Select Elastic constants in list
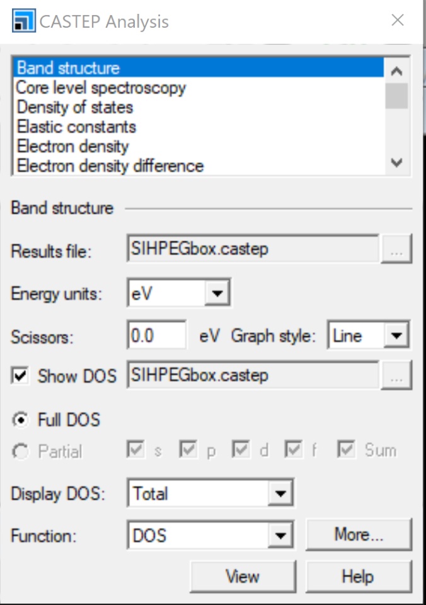Screen dimensions: 426x605 (x=76, y=127)
